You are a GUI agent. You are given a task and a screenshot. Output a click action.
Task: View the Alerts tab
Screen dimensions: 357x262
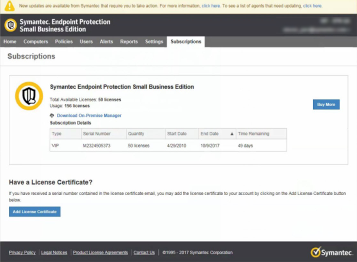click(x=106, y=41)
